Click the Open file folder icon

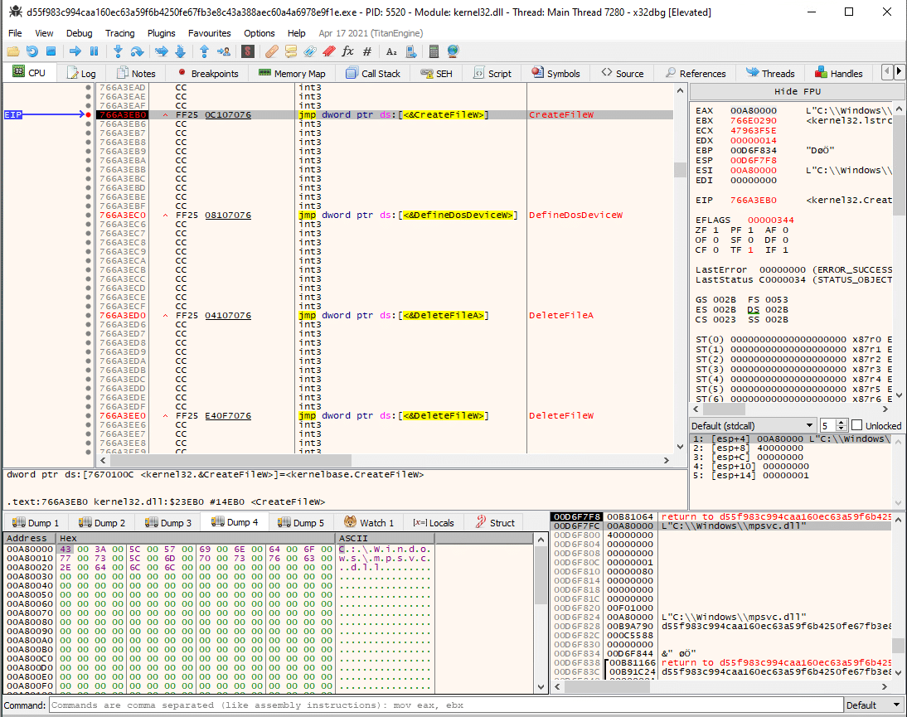(13, 51)
